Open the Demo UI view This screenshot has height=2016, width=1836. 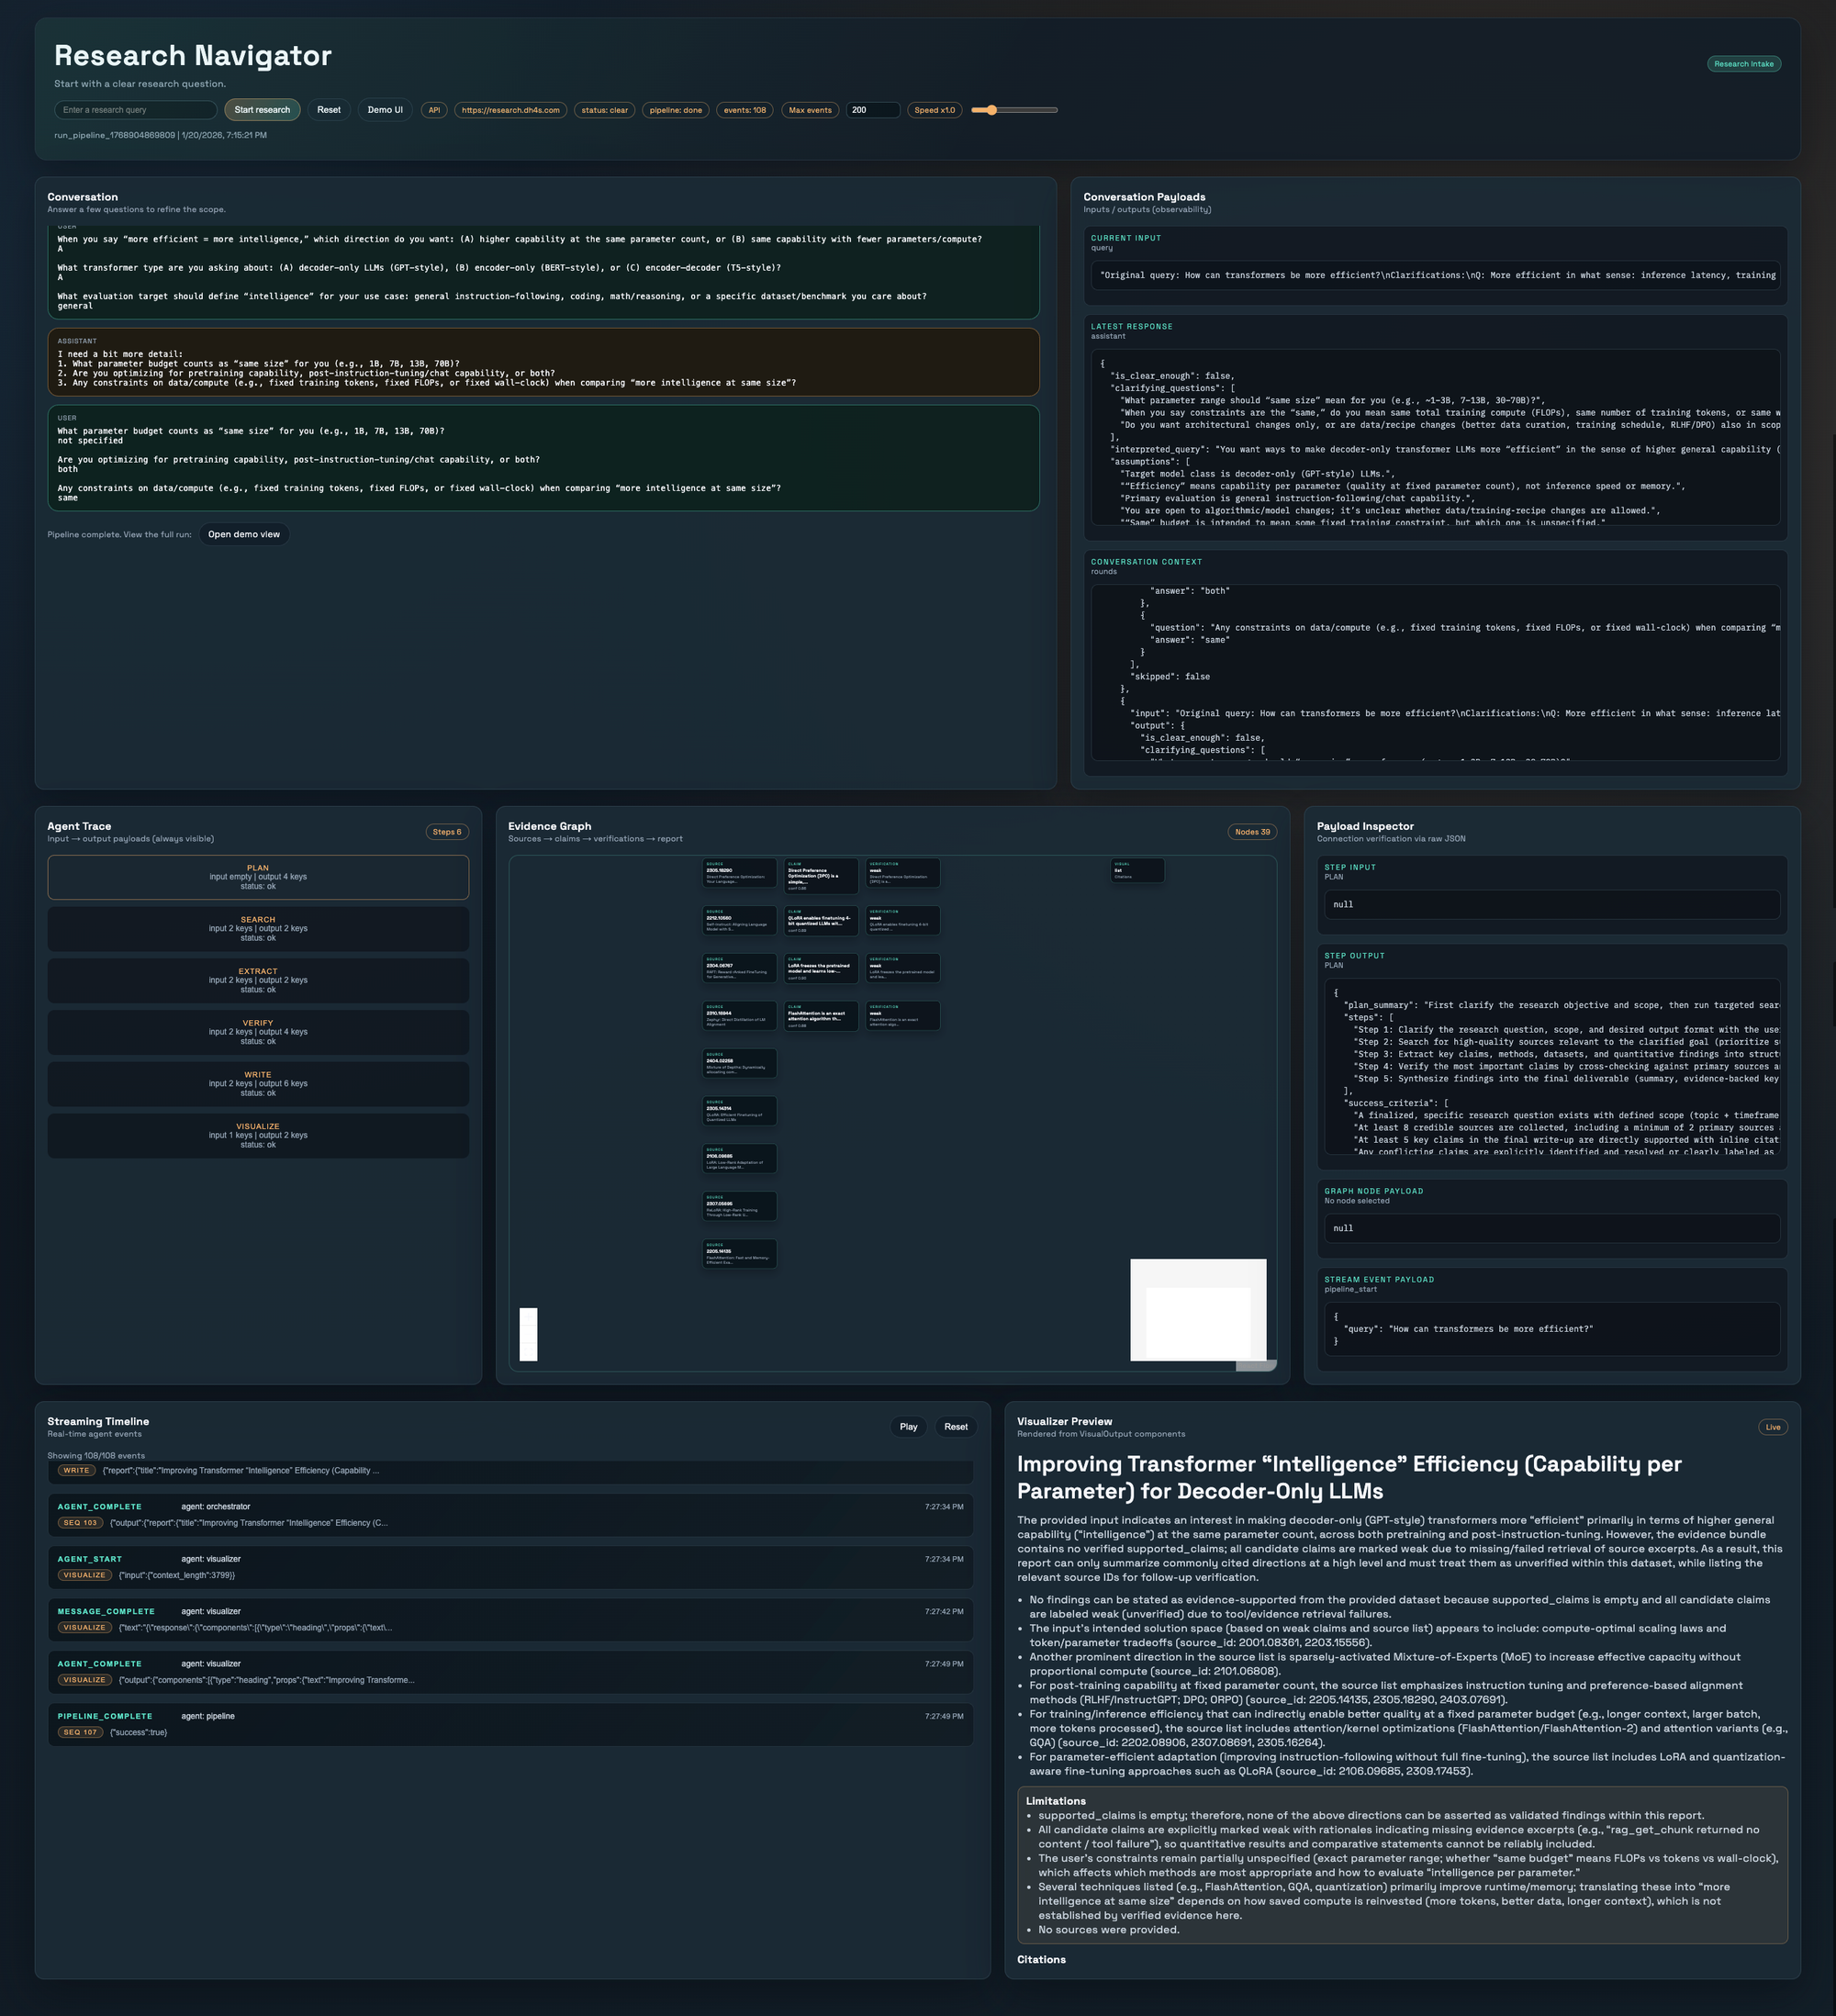coord(385,110)
